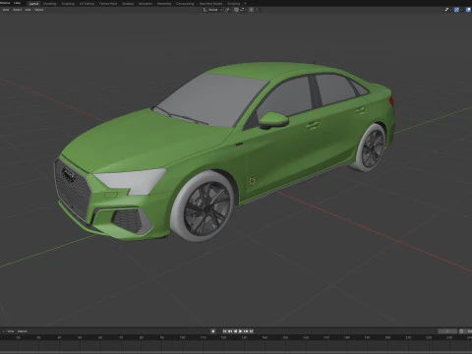
Task: Switch to the Layout workspace tab
Action: click(33, 4)
